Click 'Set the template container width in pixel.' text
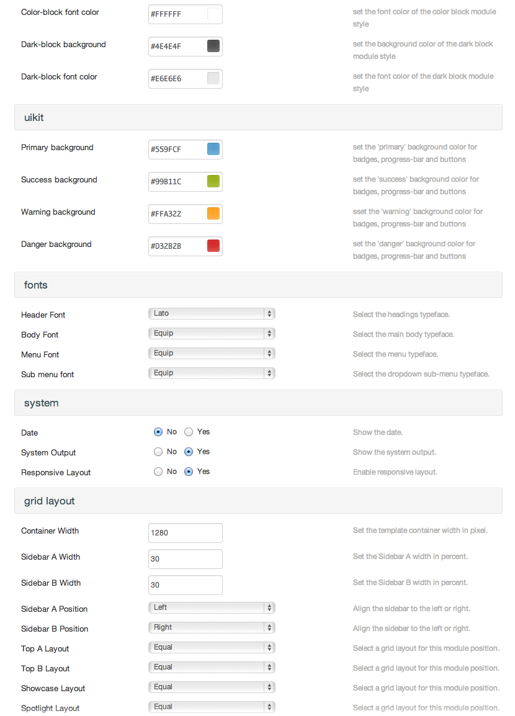Viewport: 515px width, 716px height. tap(420, 530)
